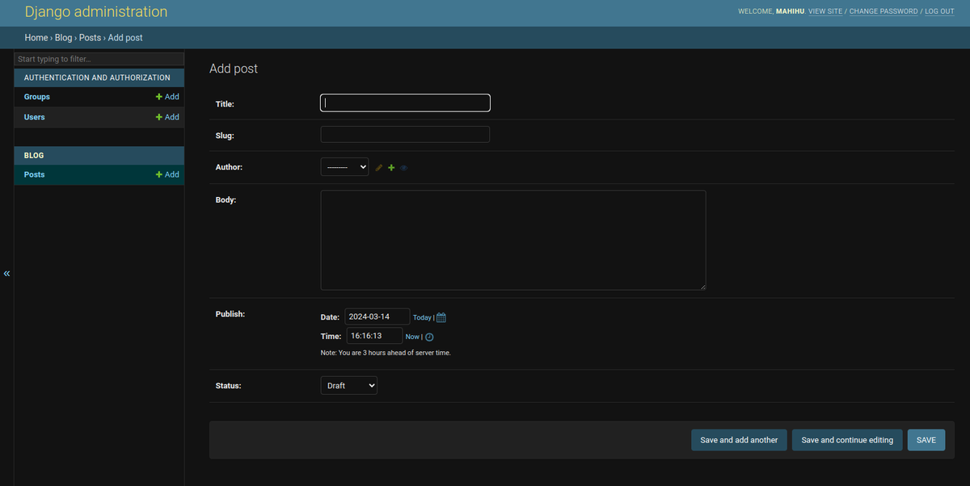Screen dimensions: 970x486
Task: Set the date to Today
Action: [x=422, y=318]
